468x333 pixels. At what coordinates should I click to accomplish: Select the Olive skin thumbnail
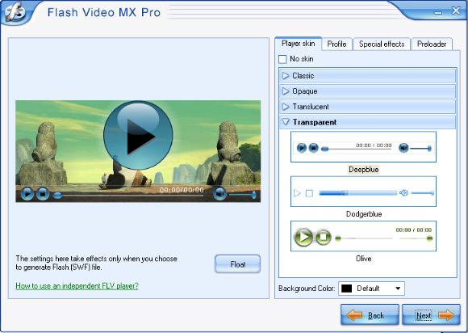tap(363, 236)
